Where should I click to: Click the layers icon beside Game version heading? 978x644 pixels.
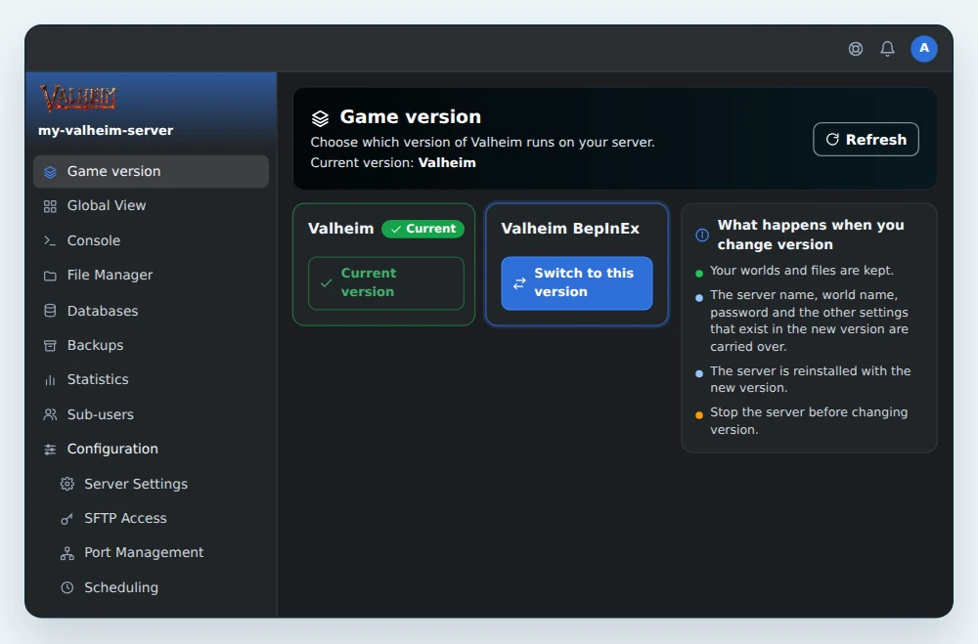click(320, 118)
